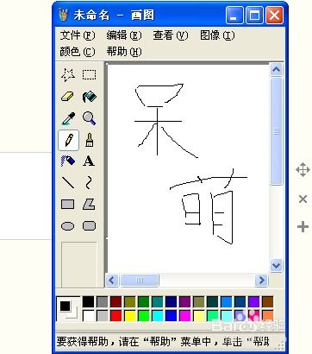
Task: Click the foreground/background color indicator box
Action: tap(68, 309)
